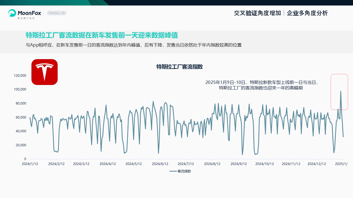Click the chart title 特斯拉工厂客流指数
This screenshot has height=198, width=353.
[x=180, y=67]
